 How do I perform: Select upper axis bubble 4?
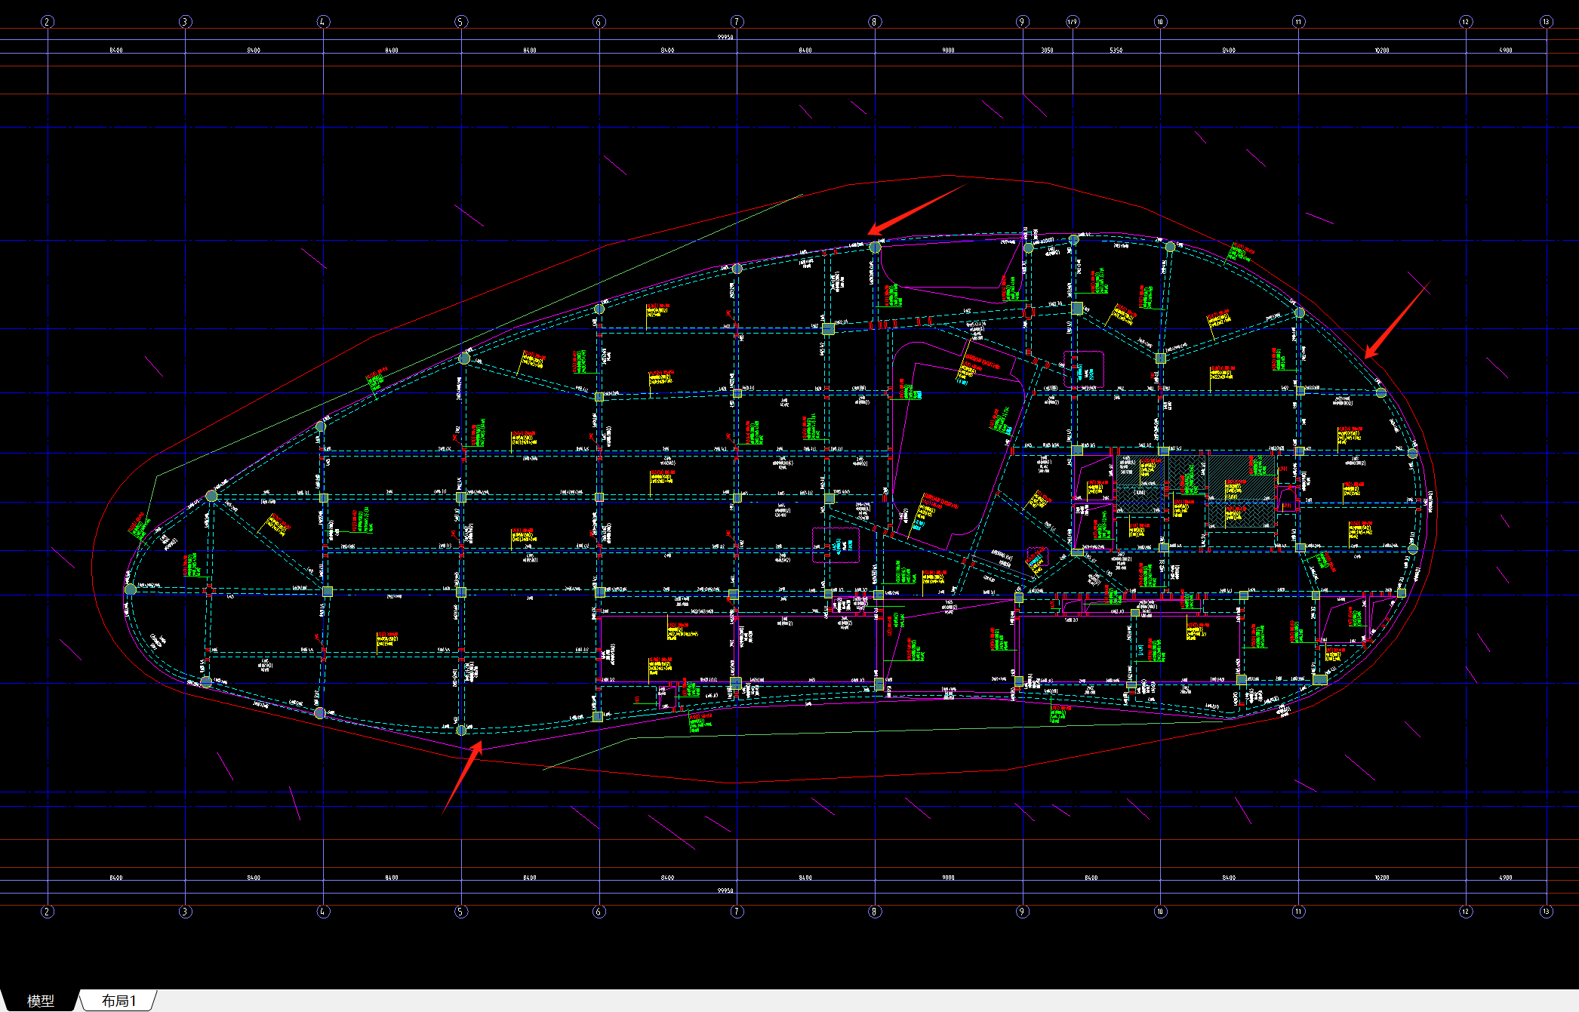[x=323, y=22]
